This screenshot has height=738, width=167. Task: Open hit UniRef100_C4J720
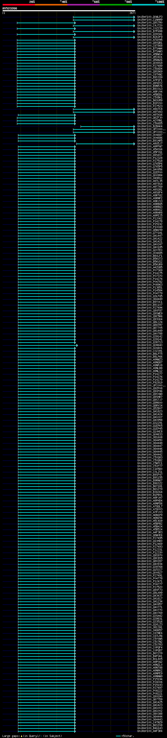[x=150, y=26]
